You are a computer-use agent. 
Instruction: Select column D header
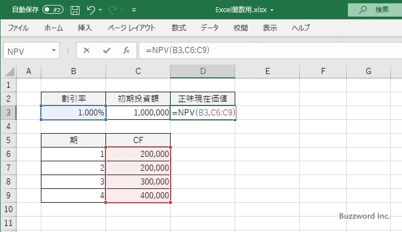click(x=203, y=71)
